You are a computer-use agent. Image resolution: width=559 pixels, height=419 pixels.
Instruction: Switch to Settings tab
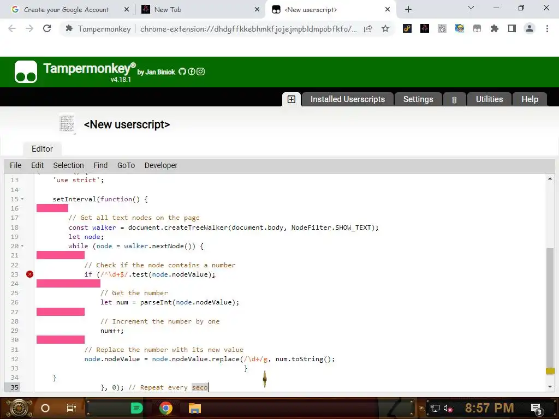click(418, 99)
